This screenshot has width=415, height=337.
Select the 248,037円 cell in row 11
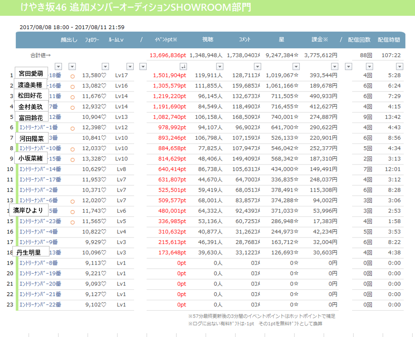pos(324,180)
